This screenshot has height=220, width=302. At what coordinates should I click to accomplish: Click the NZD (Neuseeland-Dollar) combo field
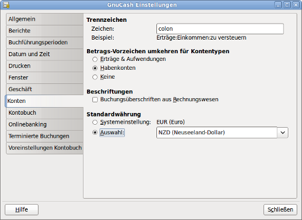tap(217, 132)
